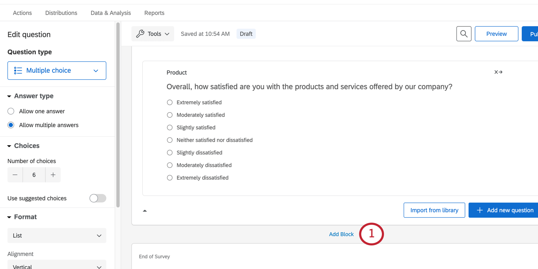This screenshot has height=269, width=538.
Task: Open the Data & Analysis tab
Action: [110, 13]
